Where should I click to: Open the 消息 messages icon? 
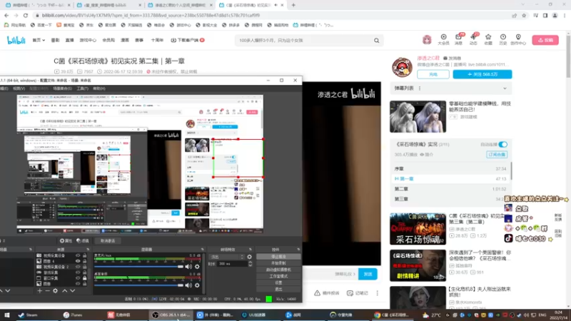(x=458, y=39)
